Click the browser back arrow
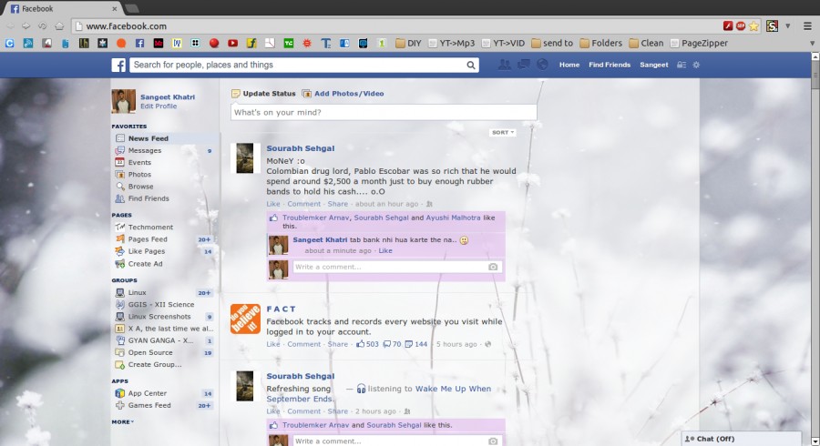The image size is (820, 446). (9, 25)
